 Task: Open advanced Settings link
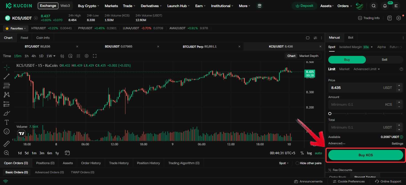397,144
